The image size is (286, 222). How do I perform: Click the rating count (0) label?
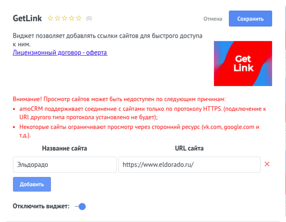(89, 18)
